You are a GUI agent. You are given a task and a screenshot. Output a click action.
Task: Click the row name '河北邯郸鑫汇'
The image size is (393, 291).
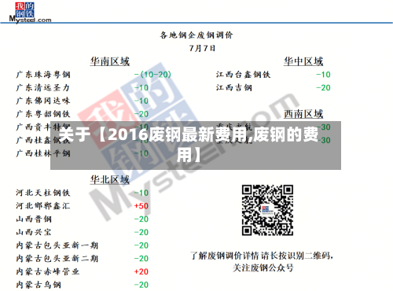click(43, 206)
